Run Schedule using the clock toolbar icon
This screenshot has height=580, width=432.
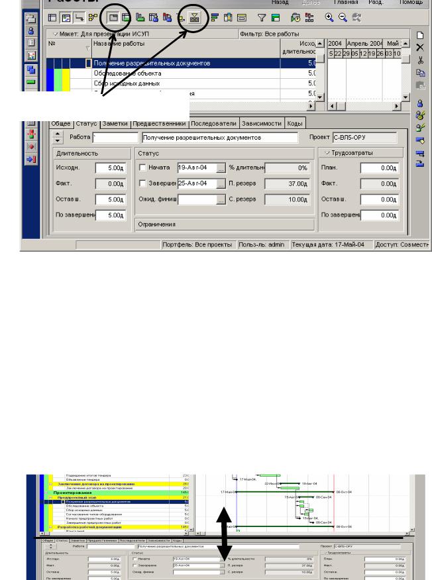296,18
